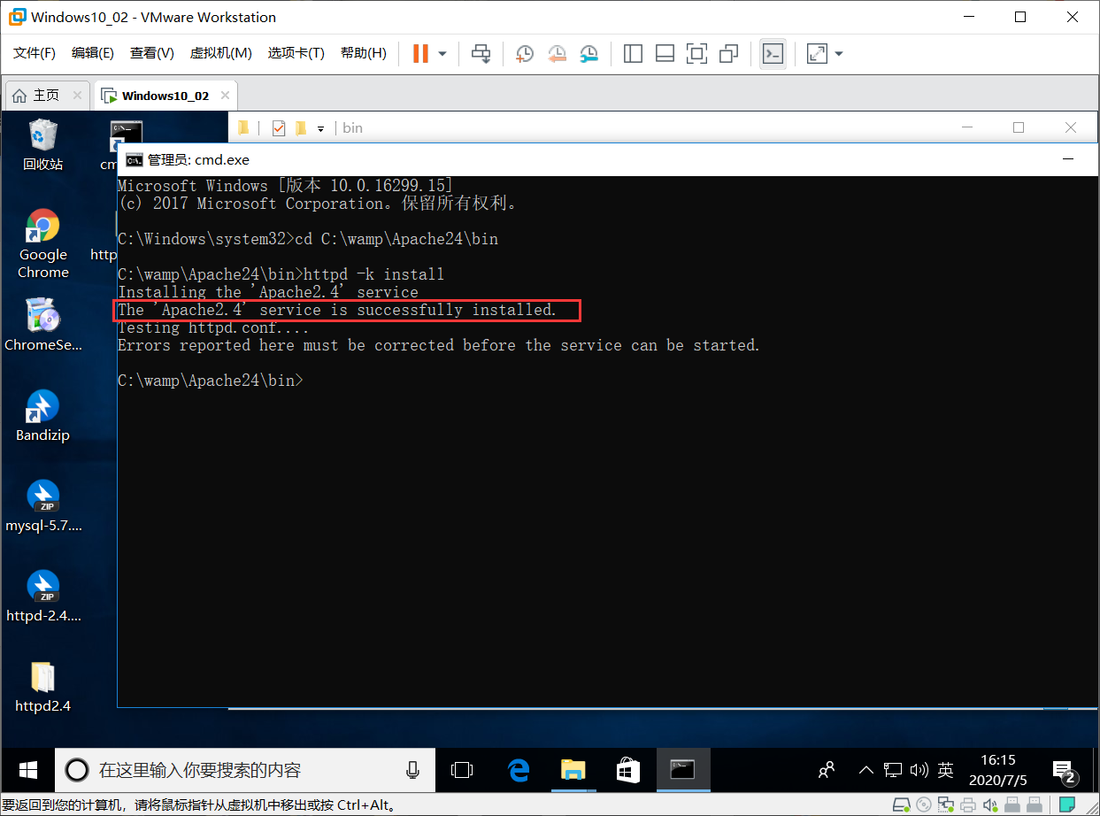Image resolution: width=1100 pixels, height=816 pixels.
Task: Open the 虚拟机(M) menu
Action: point(220,52)
